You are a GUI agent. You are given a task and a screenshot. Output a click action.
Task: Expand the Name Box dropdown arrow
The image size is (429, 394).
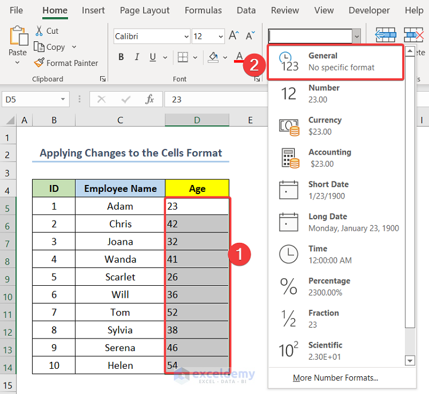point(63,99)
